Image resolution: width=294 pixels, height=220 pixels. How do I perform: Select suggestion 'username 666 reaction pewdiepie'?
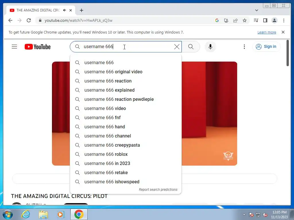coord(126,99)
